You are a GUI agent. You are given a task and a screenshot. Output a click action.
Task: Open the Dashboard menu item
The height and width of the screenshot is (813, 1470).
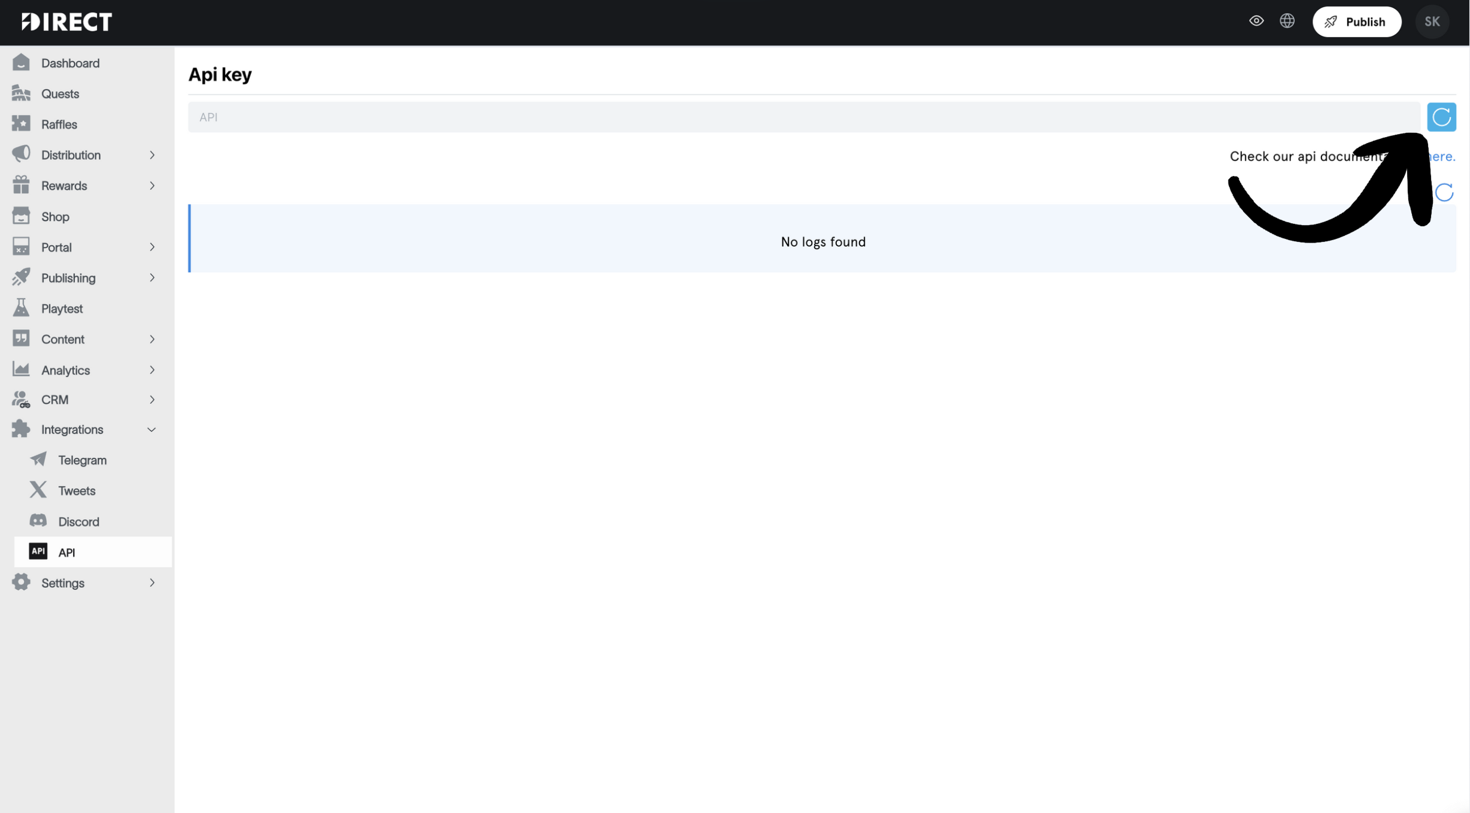(x=70, y=63)
